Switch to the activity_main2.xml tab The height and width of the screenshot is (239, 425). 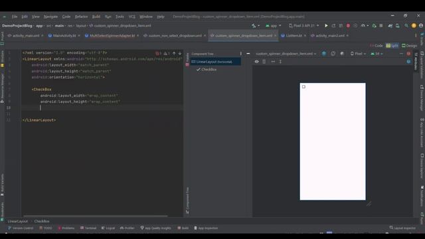click(x=329, y=35)
